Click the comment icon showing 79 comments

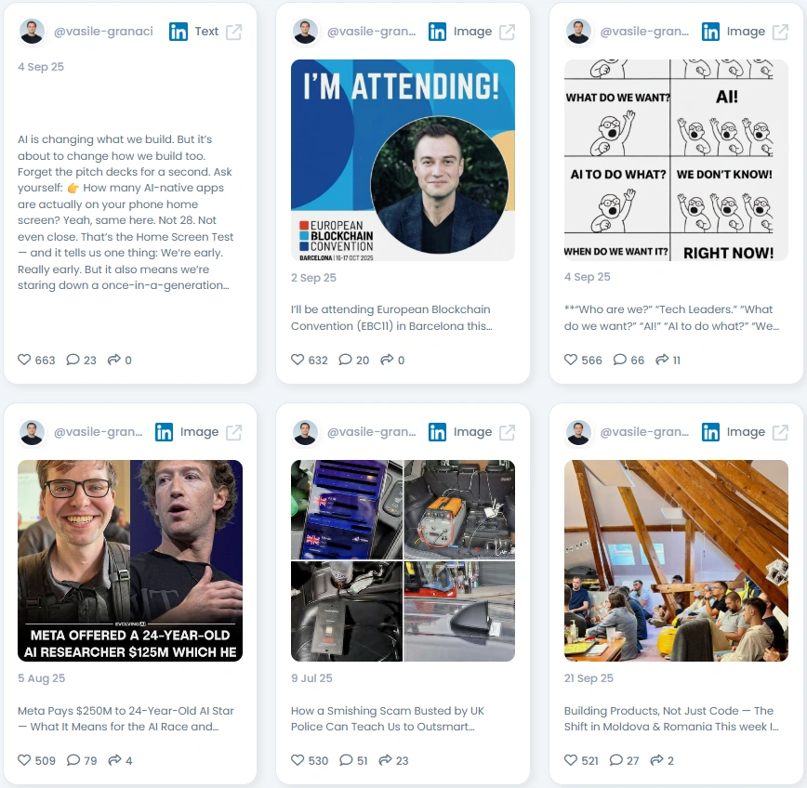[73, 760]
